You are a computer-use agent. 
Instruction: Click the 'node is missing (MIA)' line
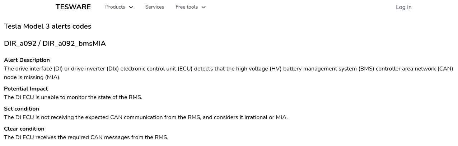tap(32, 77)
